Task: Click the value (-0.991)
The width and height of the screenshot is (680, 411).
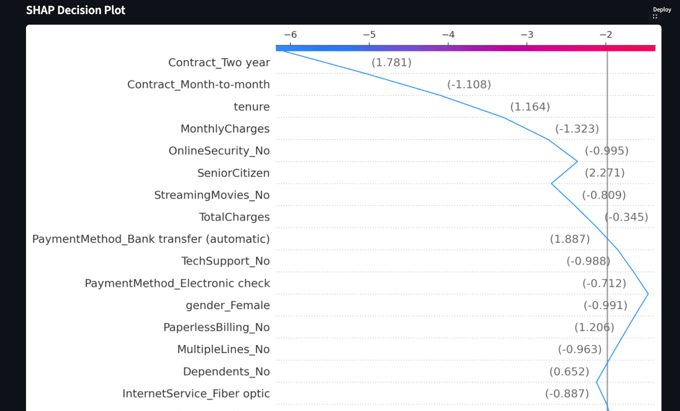Action: (x=606, y=305)
